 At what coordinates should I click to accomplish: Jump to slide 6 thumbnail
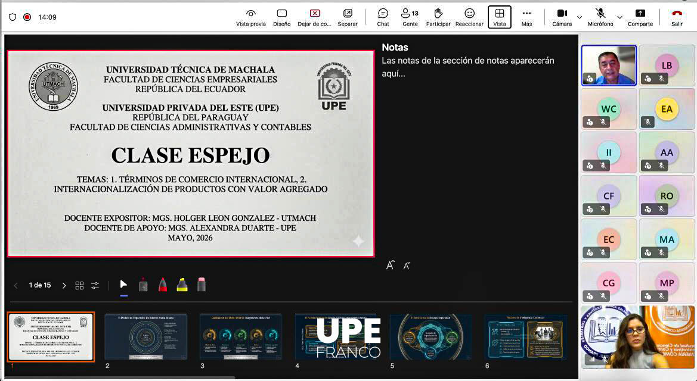click(x=525, y=337)
